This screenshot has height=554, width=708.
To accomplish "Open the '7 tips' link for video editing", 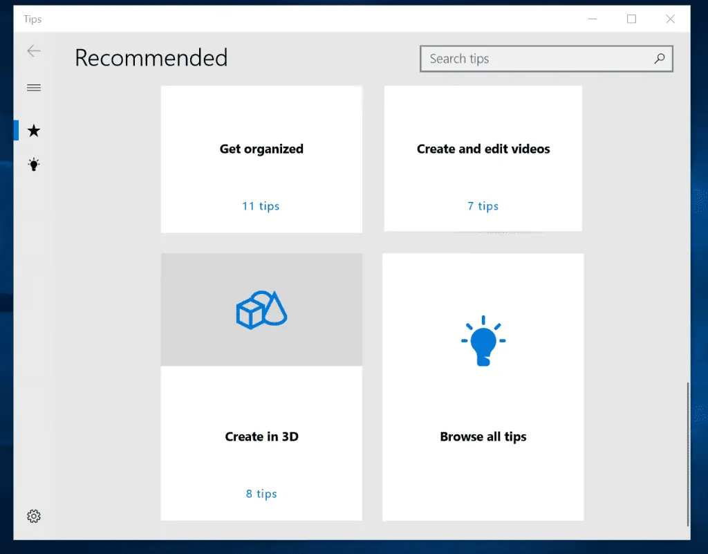I will click(483, 205).
